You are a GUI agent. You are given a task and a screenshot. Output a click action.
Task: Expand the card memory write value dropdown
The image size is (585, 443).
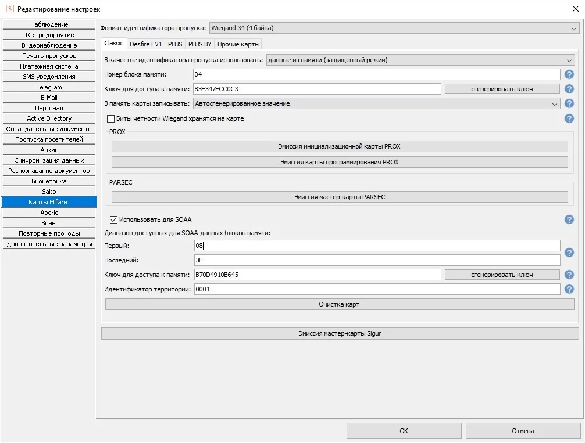(x=376, y=103)
